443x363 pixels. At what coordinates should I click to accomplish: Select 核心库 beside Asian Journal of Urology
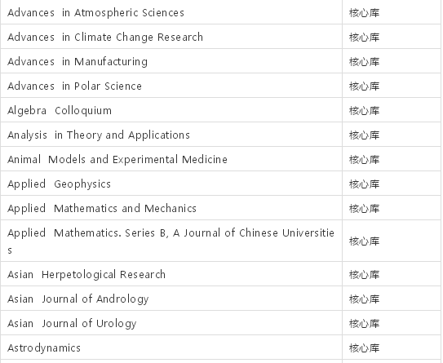(x=364, y=324)
